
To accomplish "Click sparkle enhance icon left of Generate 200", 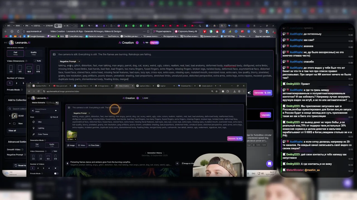I will [x=249, y=93].
